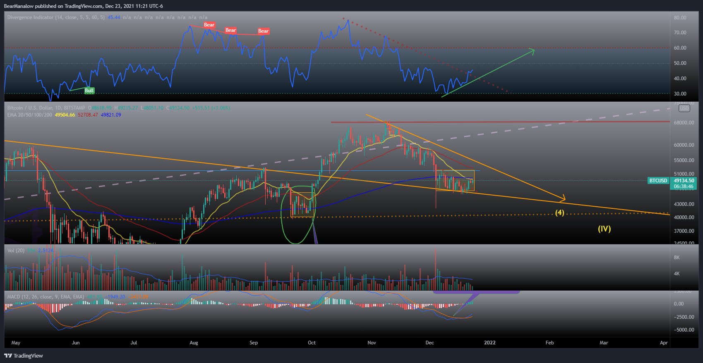The image size is (703, 363).
Task: Click the 49134.50 current price label
Action: tap(684, 181)
